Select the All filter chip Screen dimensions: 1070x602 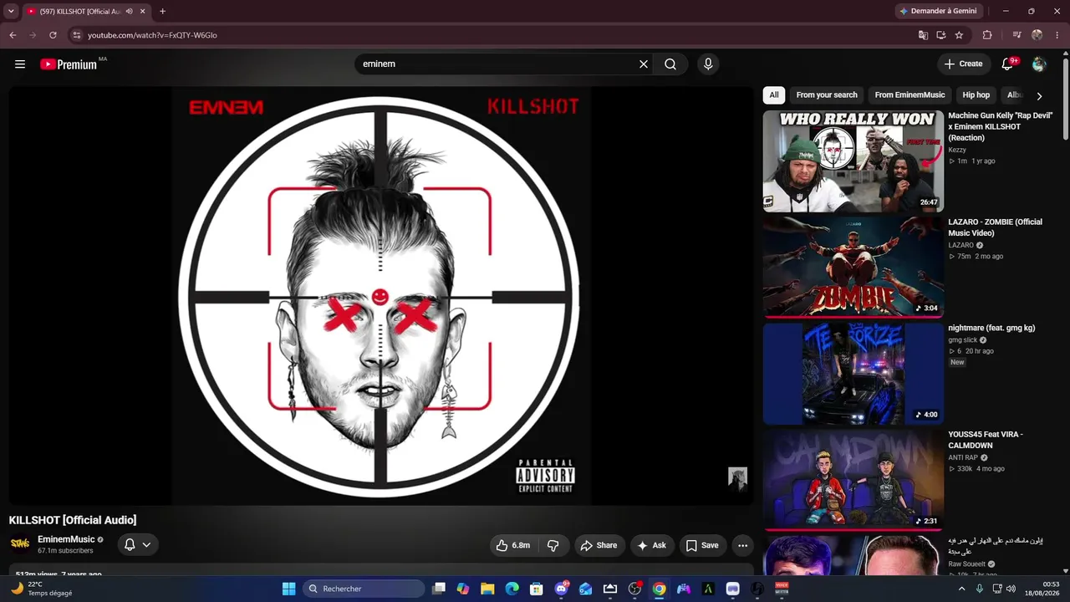click(774, 95)
